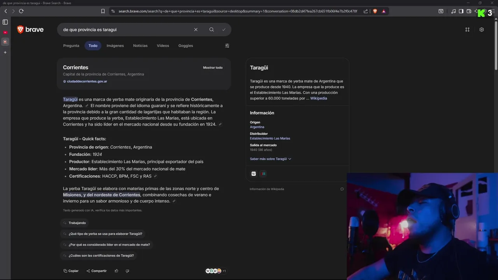Open the rerank arrows icon at top right
This screenshot has height=280, width=498.
pos(467,30)
